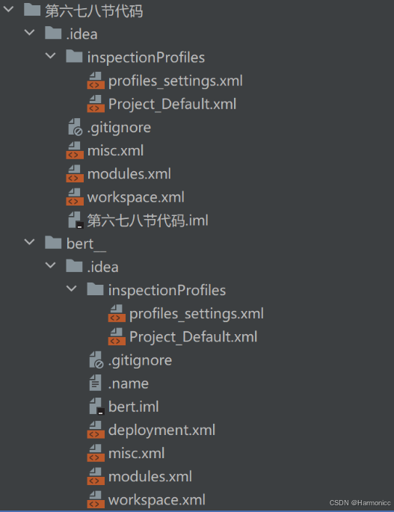Screen dimensions: 394x512
Task: Click XML icon of profiles_settings.xml in root project
Action: pos(96,80)
